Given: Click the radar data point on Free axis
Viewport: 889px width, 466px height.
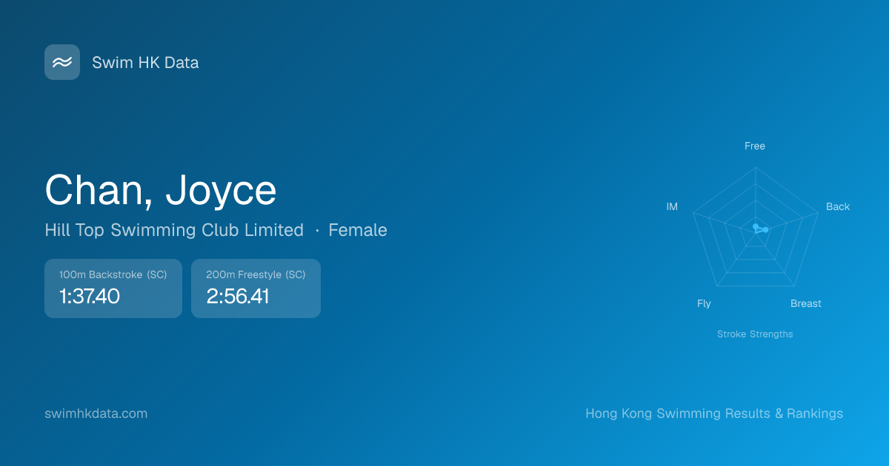Looking at the screenshot, I should 755,226.
